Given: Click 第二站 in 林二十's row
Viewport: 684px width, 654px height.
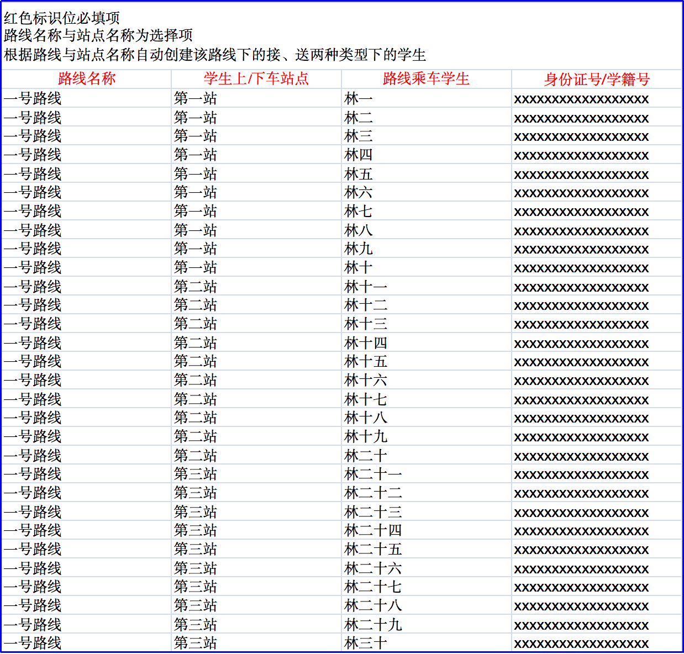Looking at the screenshot, I should tap(256, 455).
